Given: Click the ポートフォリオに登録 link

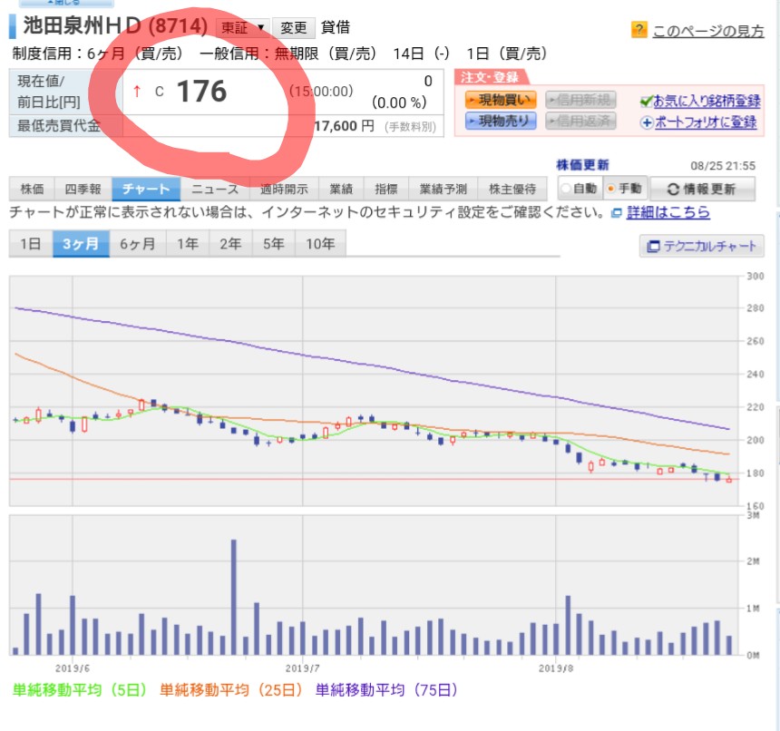Looking at the screenshot, I should pos(706,122).
